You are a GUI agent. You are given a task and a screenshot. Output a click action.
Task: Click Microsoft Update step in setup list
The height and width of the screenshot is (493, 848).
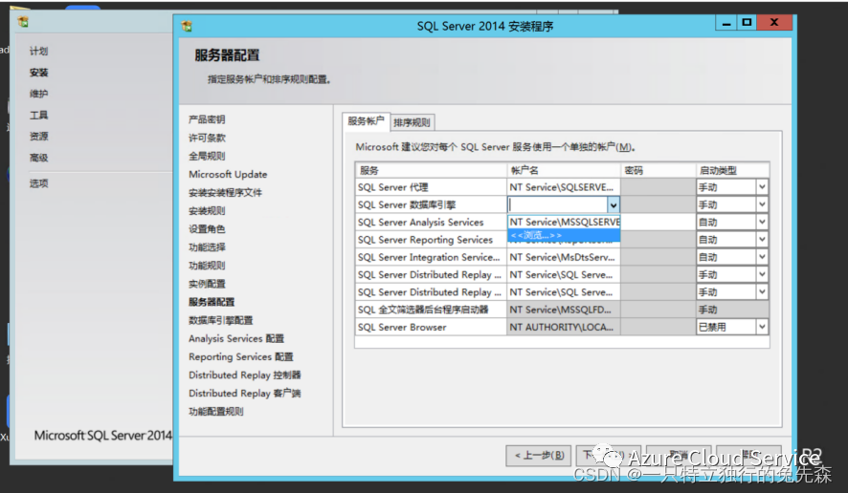pos(228,175)
